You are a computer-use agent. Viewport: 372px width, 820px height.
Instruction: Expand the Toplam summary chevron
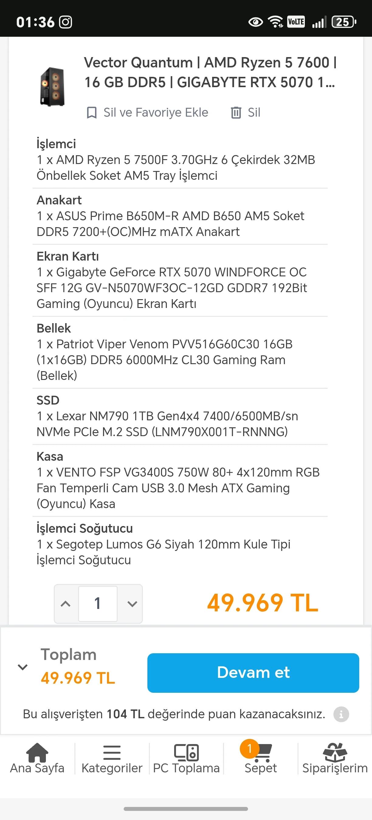22,667
